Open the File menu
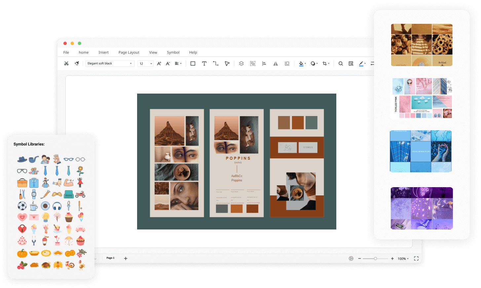Screen dimensions: 481x288 [66, 52]
